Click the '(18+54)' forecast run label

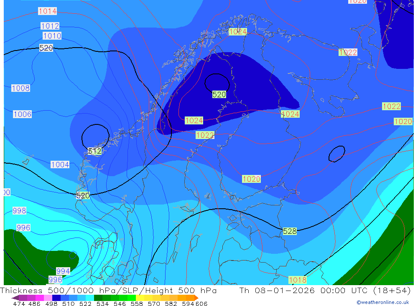(x=391, y=290)
